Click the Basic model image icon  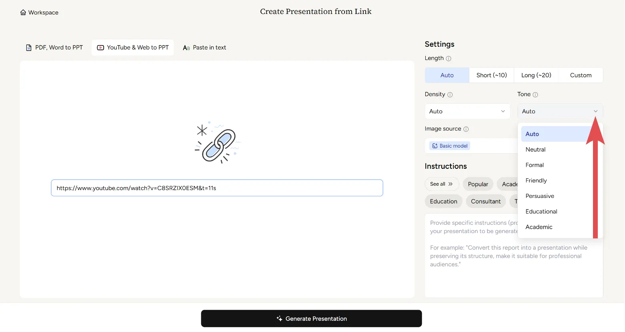click(x=435, y=146)
